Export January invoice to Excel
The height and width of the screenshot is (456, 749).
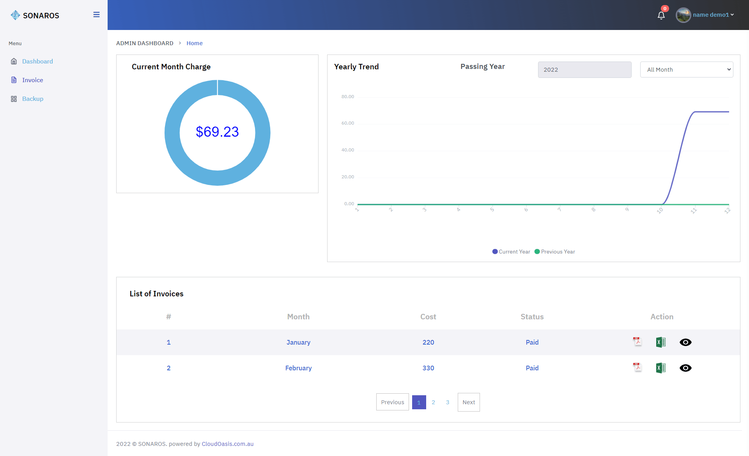coord(660,342)
